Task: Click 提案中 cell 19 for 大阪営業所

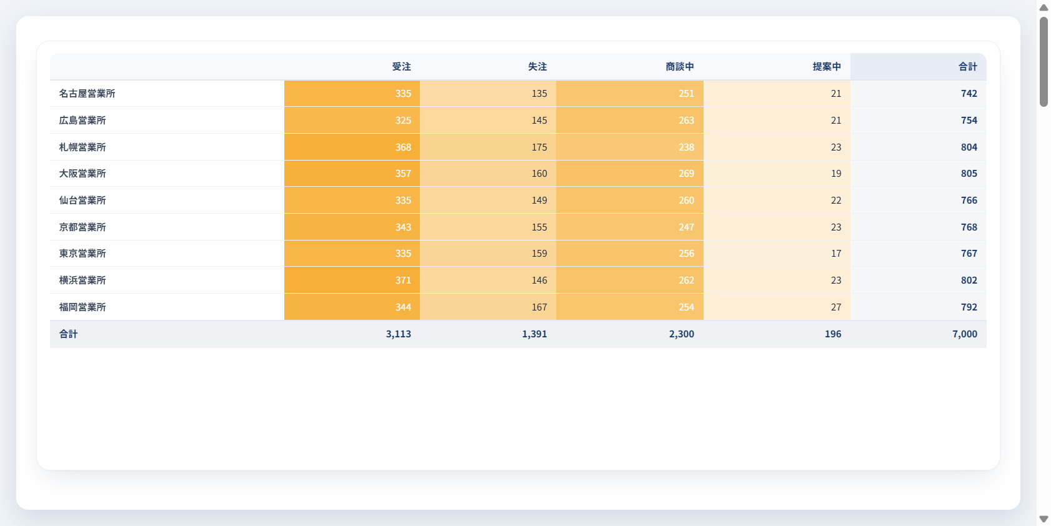Action: click(x=777, y=174)
